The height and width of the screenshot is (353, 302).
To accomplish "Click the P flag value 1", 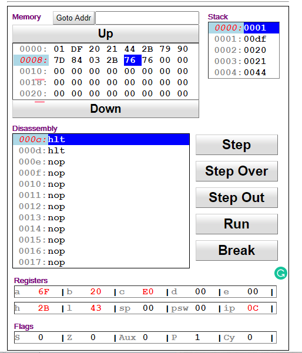I will click(x=197, y=338).
